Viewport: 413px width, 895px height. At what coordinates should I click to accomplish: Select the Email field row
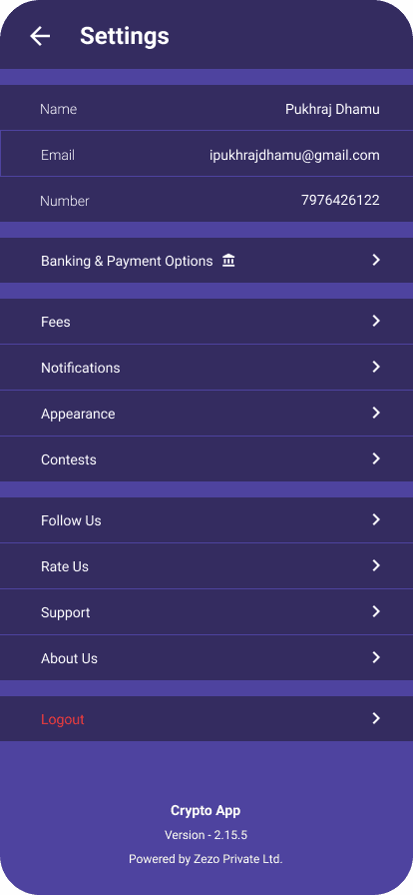point(206,154)
